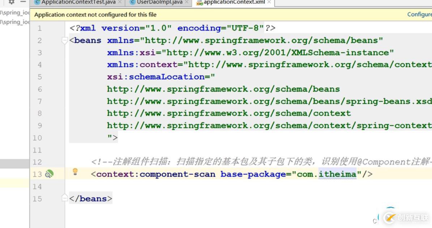
Task: Collapse the project panel with minus icon
Action: click(x=23, y=2)
